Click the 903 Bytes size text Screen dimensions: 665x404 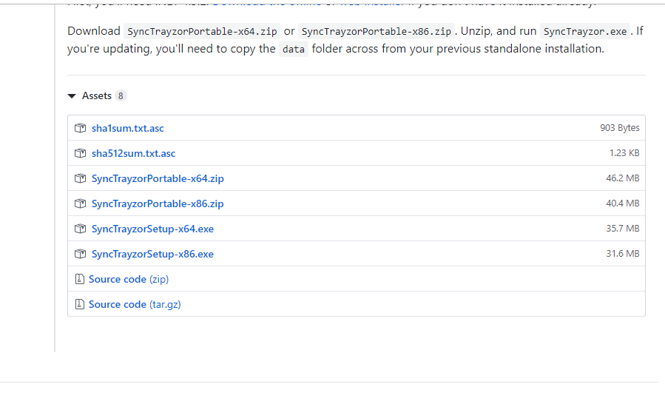[x=620, y=128]
